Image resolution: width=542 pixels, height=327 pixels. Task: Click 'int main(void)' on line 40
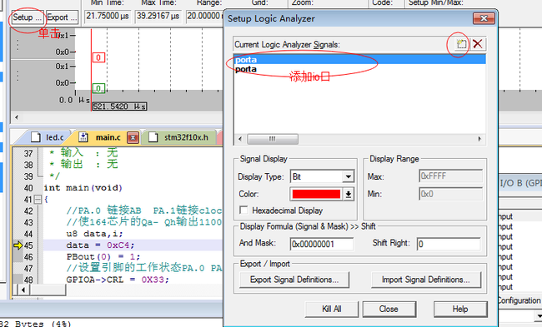(x=83, y=188)
